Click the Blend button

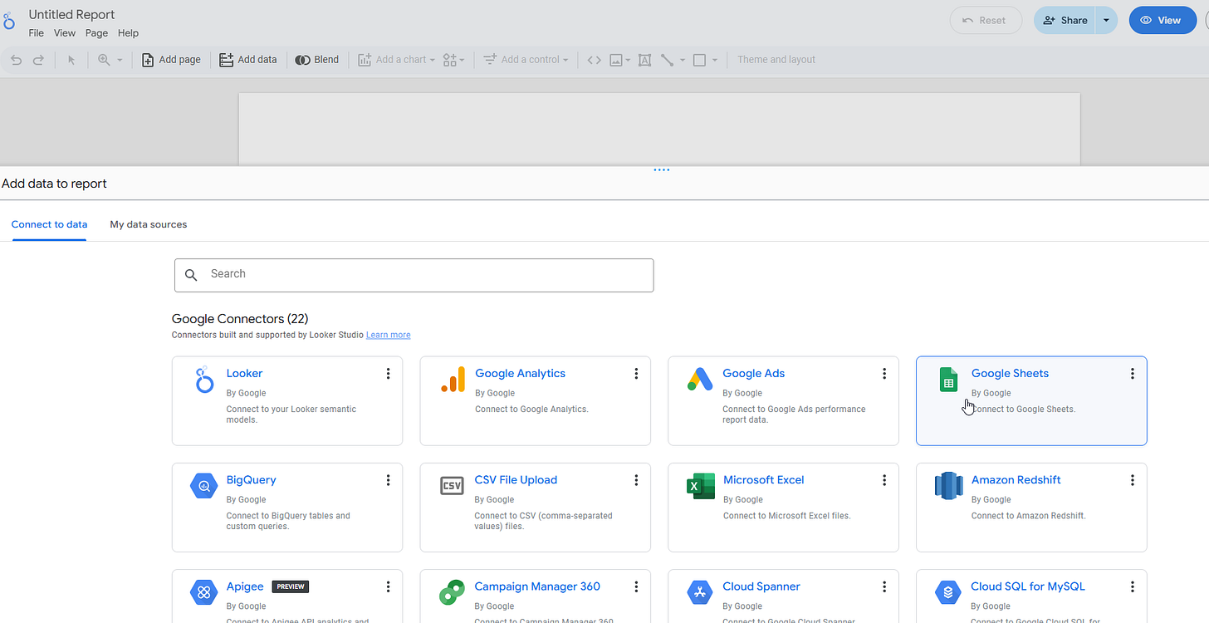[317, 60]
